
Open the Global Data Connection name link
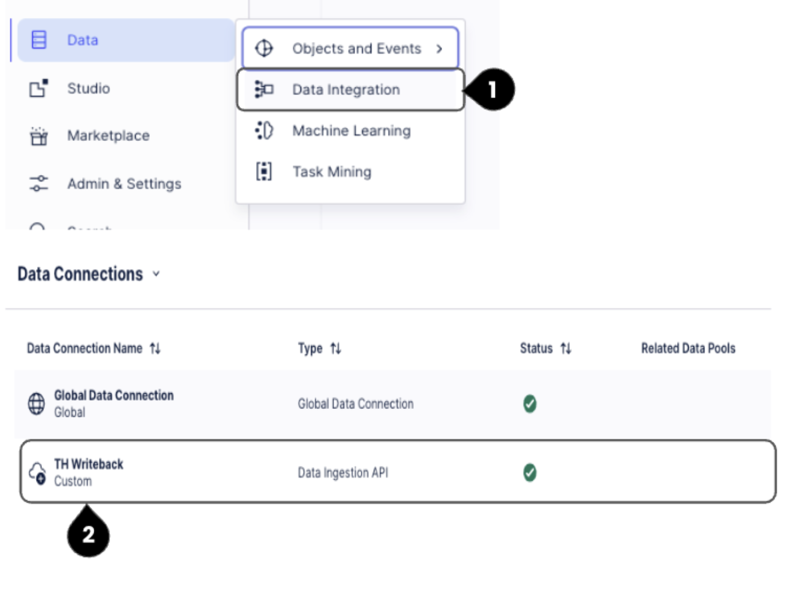113,396
